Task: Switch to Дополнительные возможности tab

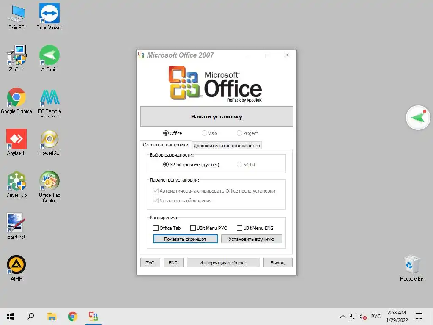Action: coord(227,146)
